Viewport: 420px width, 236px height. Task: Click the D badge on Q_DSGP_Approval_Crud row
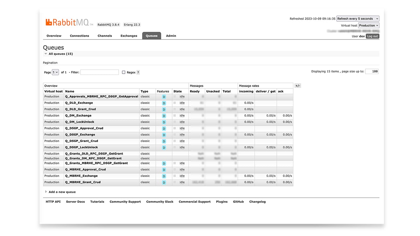pos(163,129)
